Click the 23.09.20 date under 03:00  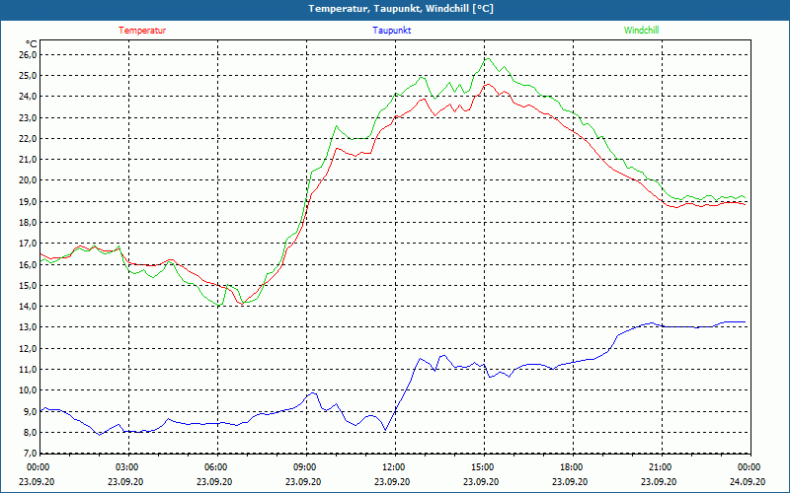point(125,481)
